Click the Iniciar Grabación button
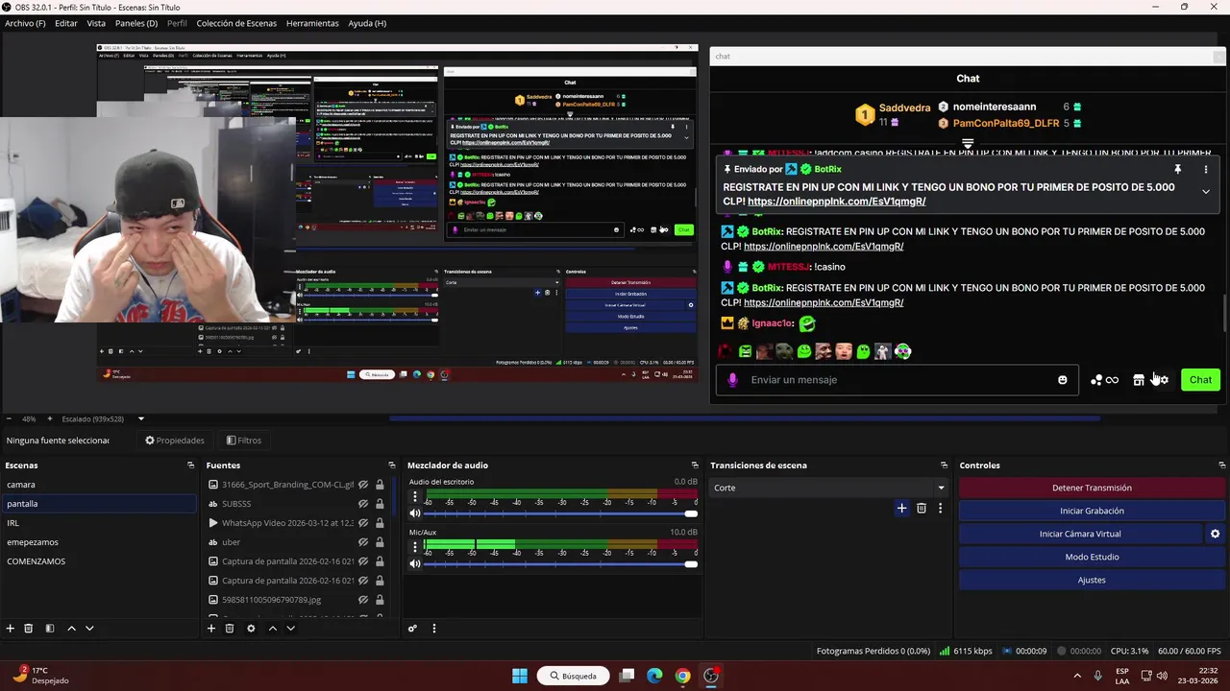1230x691 pixels. pyautogui.click(x=1092, y=511)
